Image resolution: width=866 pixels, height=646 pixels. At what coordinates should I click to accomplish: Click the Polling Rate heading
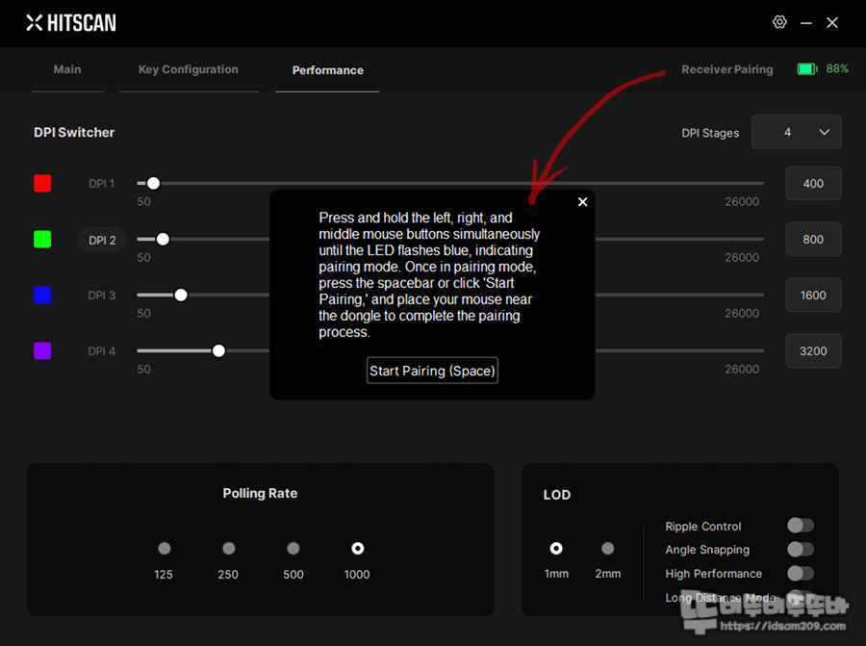(260, 494)
